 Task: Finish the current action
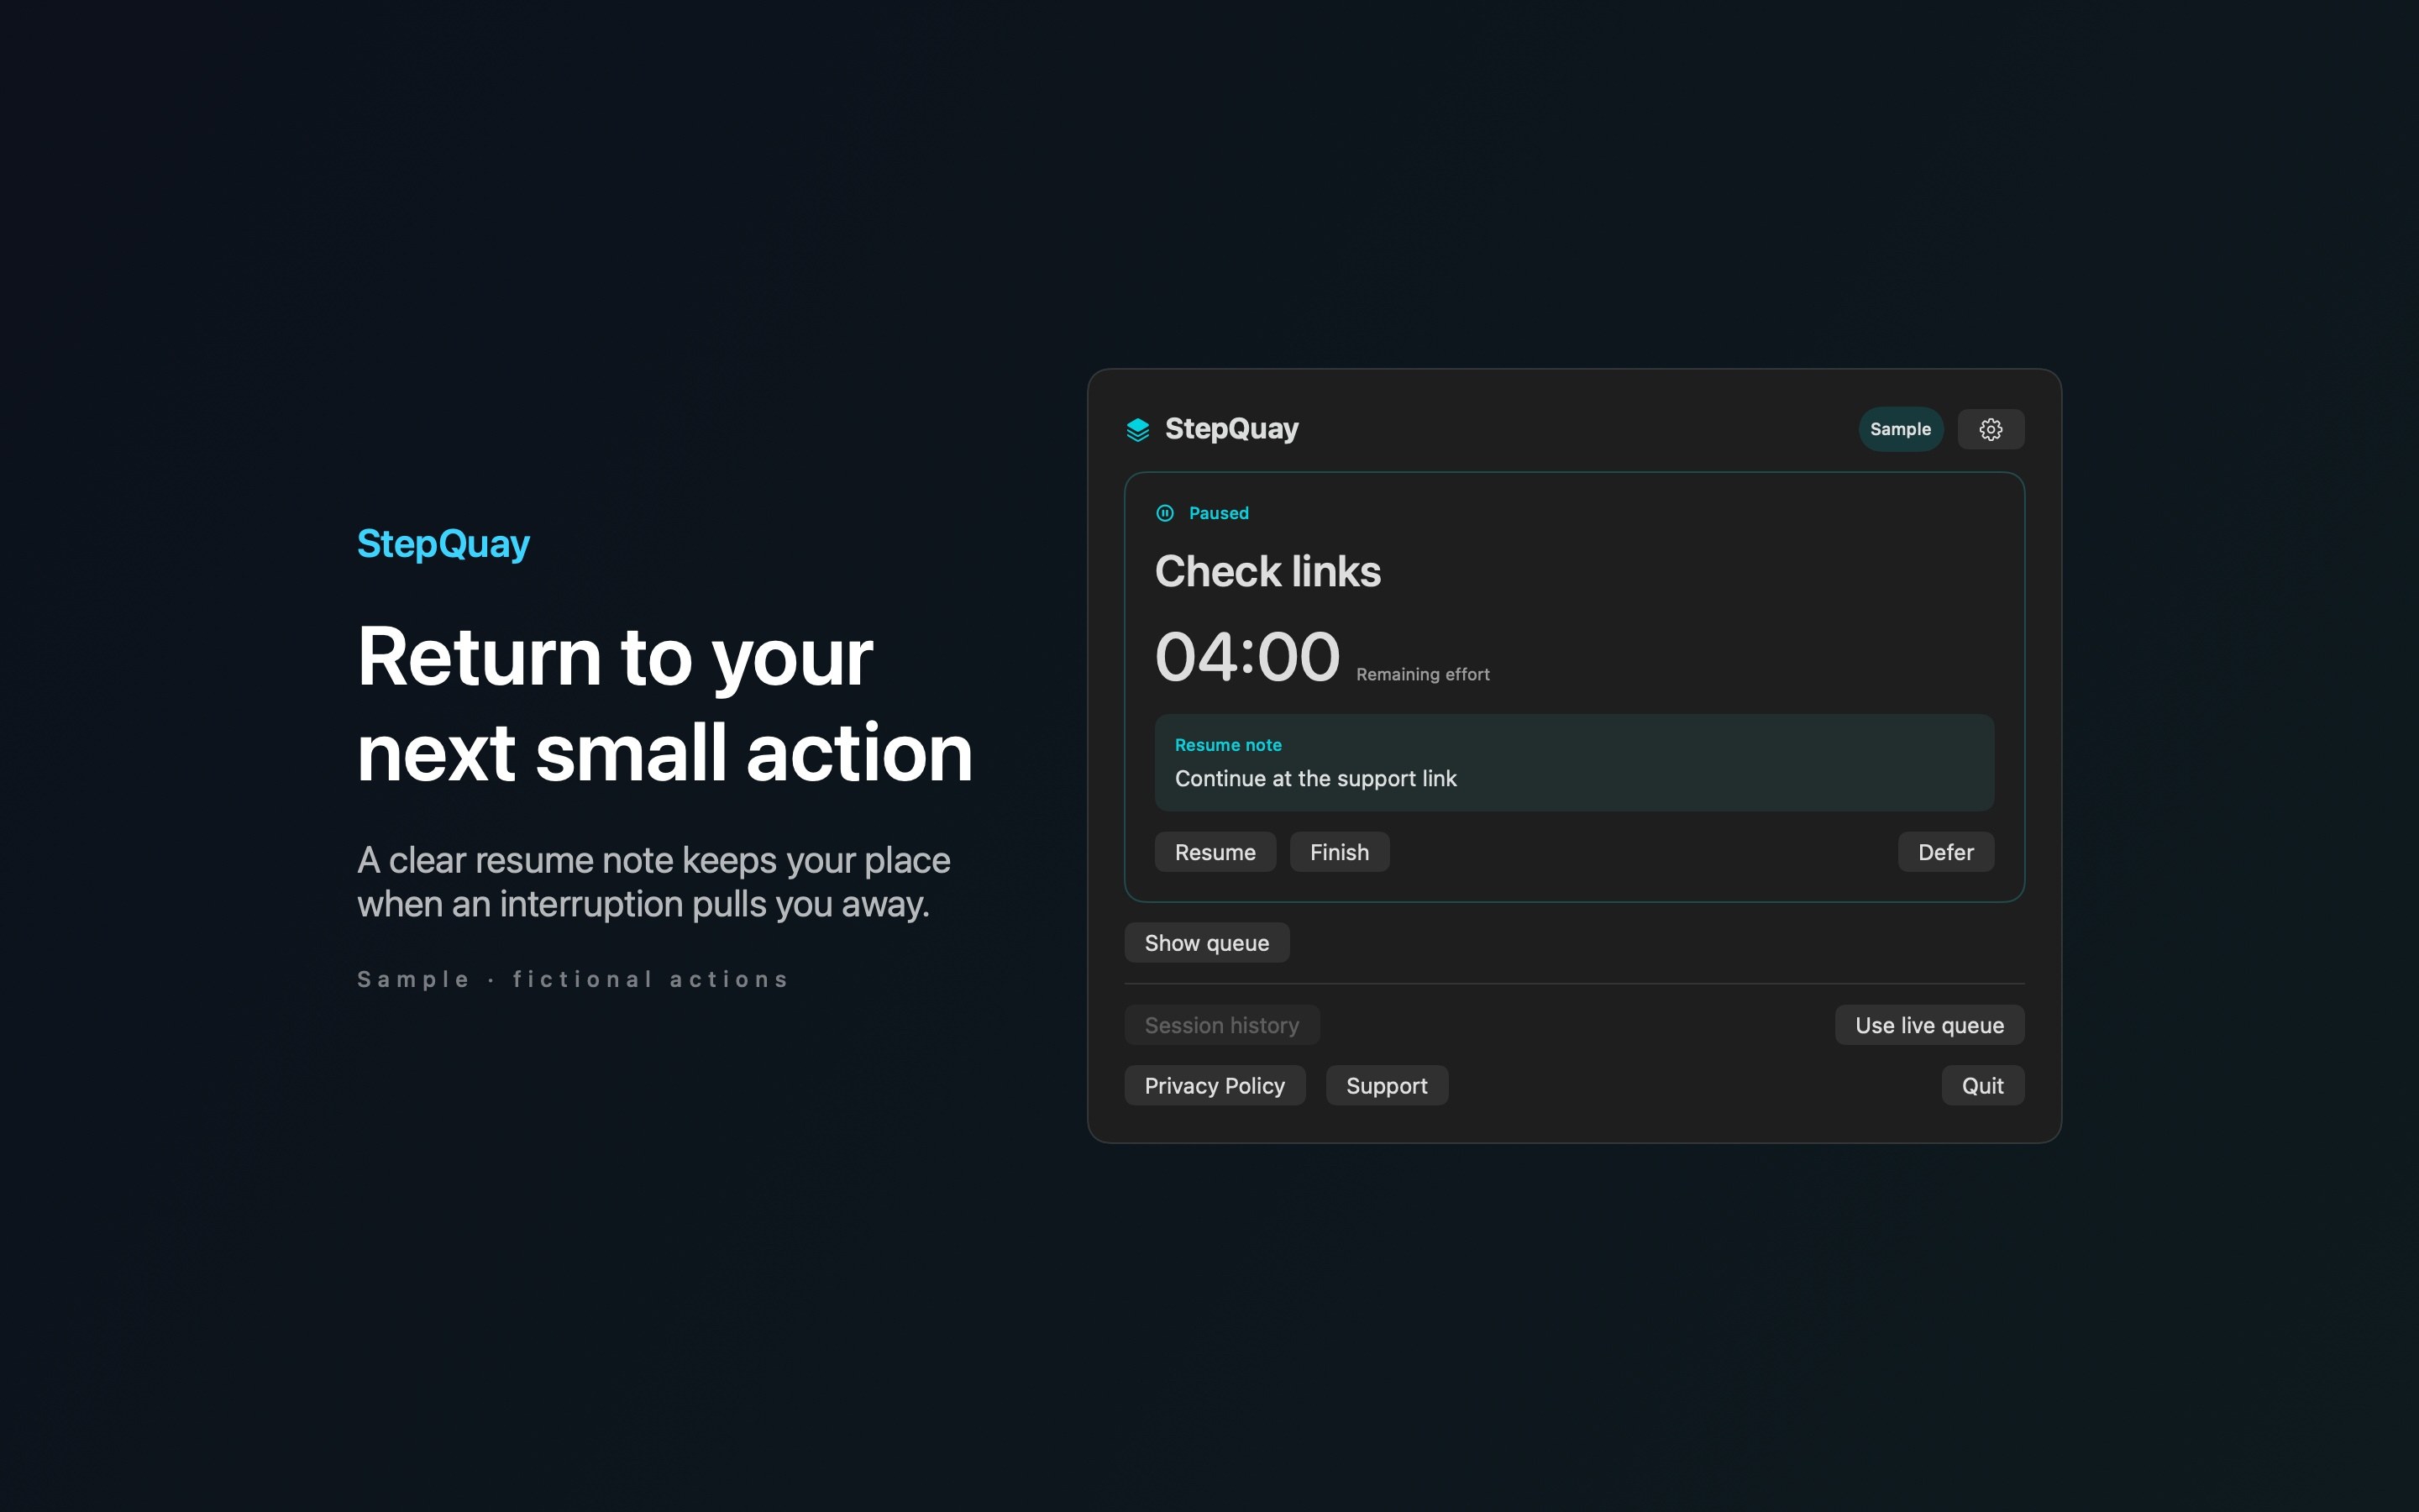[x=1340, y=852]
